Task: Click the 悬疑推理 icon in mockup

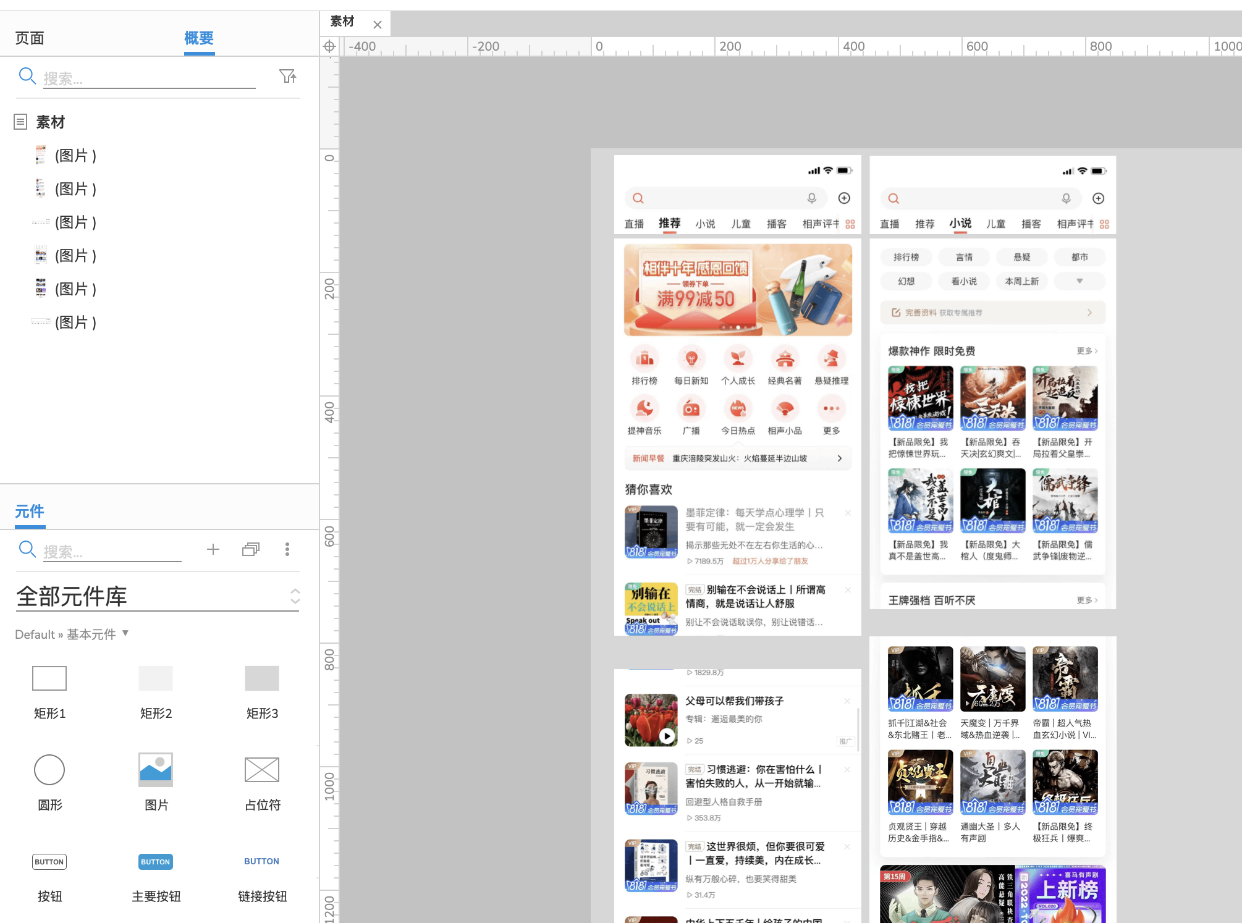Action: coord(832,358)
